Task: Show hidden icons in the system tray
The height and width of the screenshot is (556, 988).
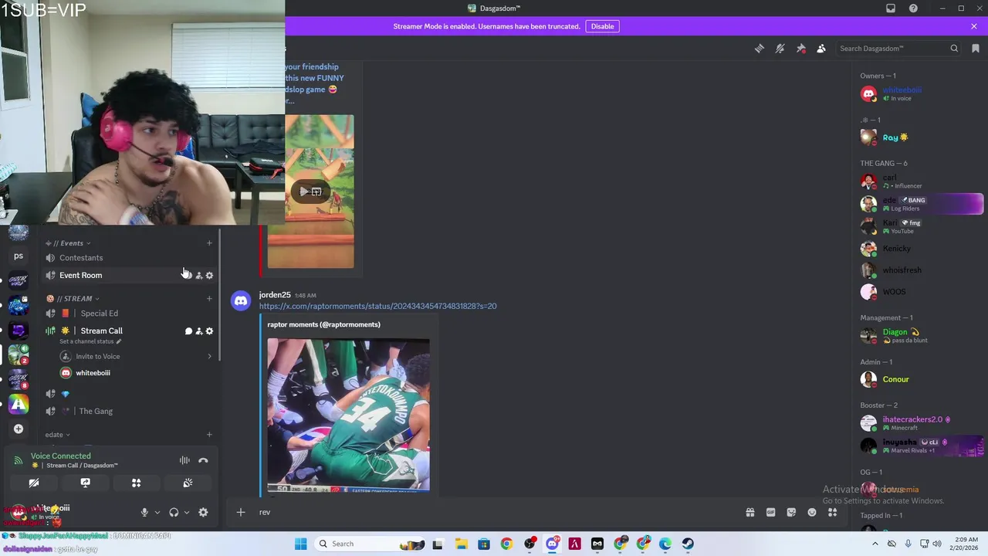Action: click(875, 544)
